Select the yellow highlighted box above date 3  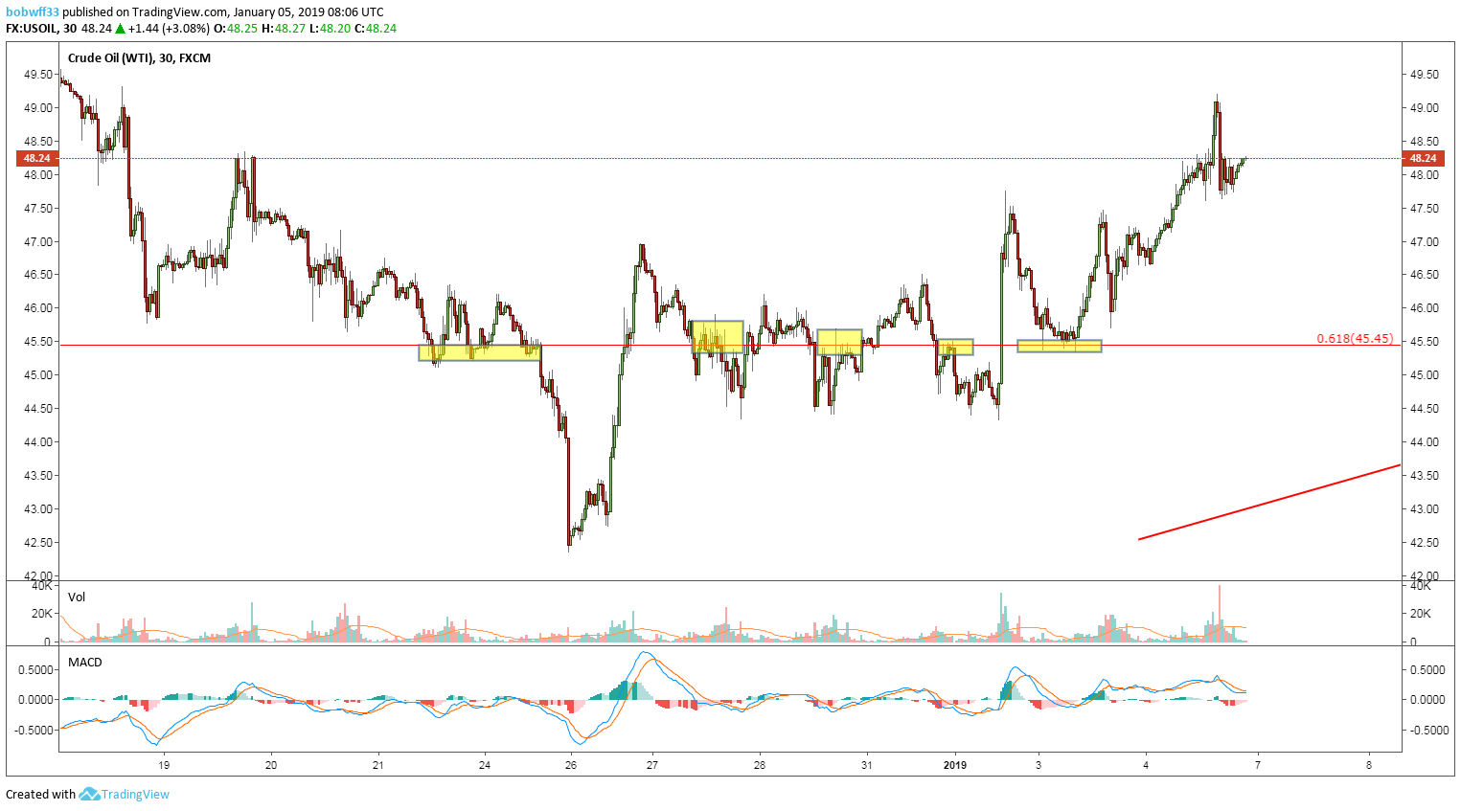pos(1060,346)
